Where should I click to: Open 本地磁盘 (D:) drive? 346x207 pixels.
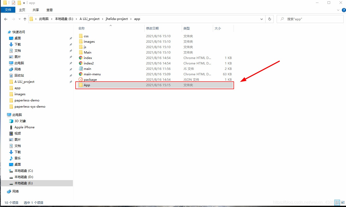[24, 177]
